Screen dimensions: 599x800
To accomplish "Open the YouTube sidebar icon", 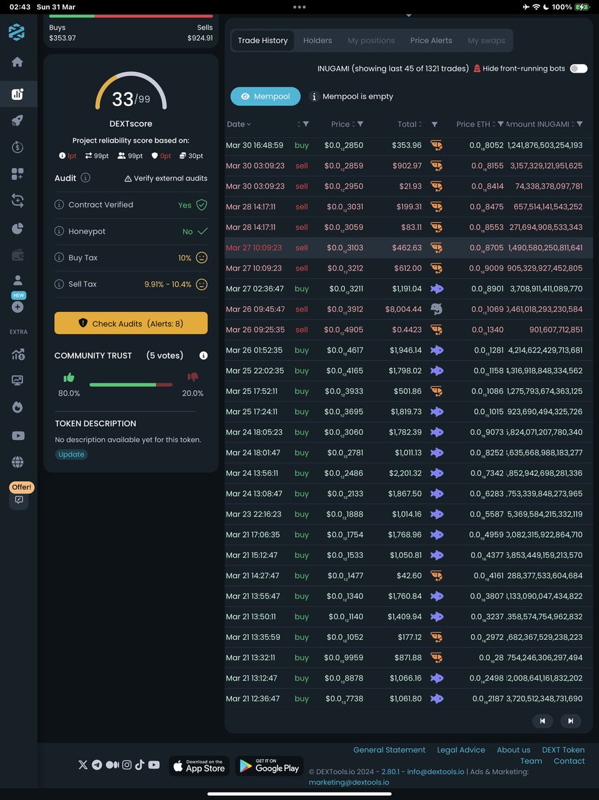I will click(x=17, y=435).
